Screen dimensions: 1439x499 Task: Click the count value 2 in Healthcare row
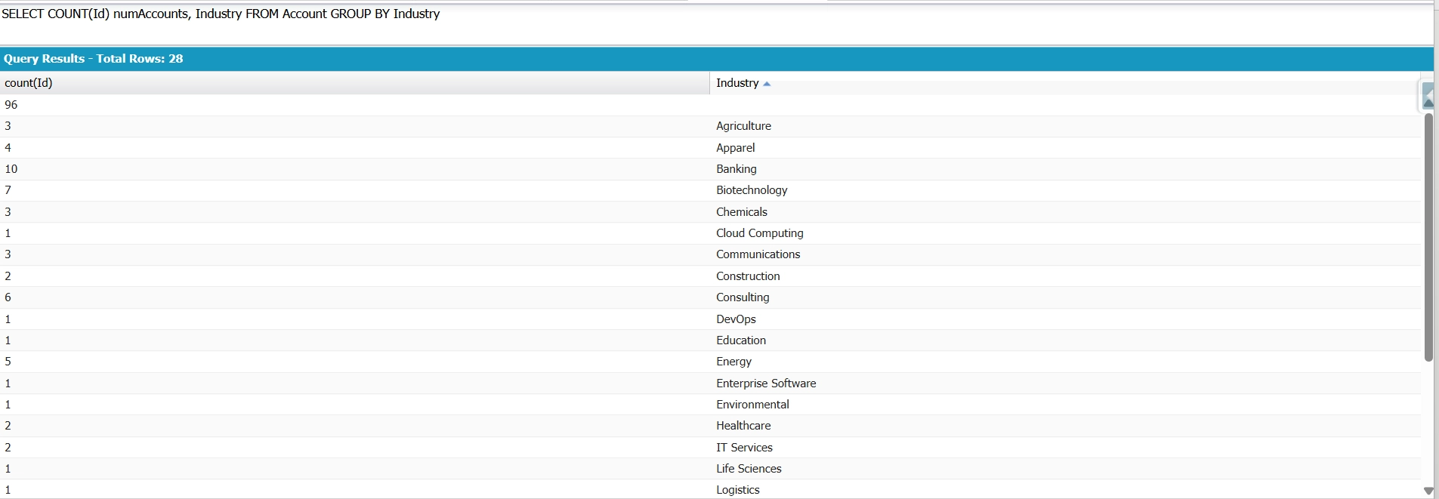(x=8, y=426)
